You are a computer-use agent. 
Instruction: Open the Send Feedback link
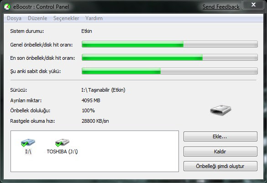pyautogui.click(x=221, y=7)
